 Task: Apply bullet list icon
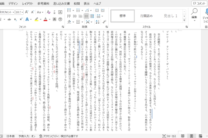click(x=69, y=10)
